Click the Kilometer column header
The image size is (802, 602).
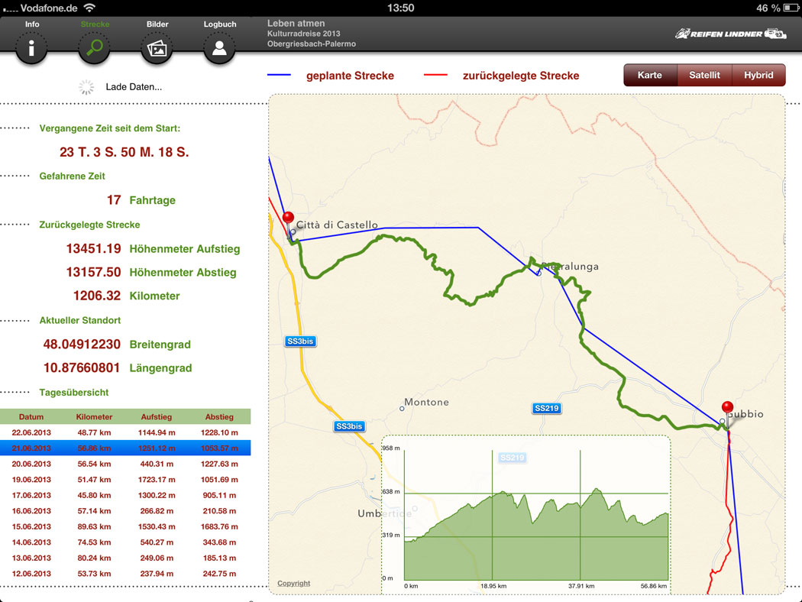click(x=94, y=417)
